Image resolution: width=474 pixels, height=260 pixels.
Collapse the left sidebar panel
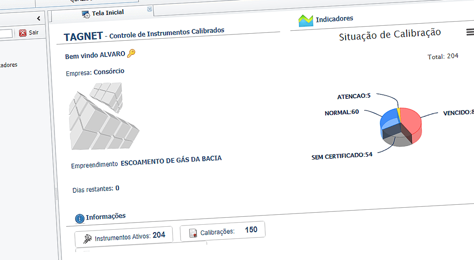(x=39, y=18)
